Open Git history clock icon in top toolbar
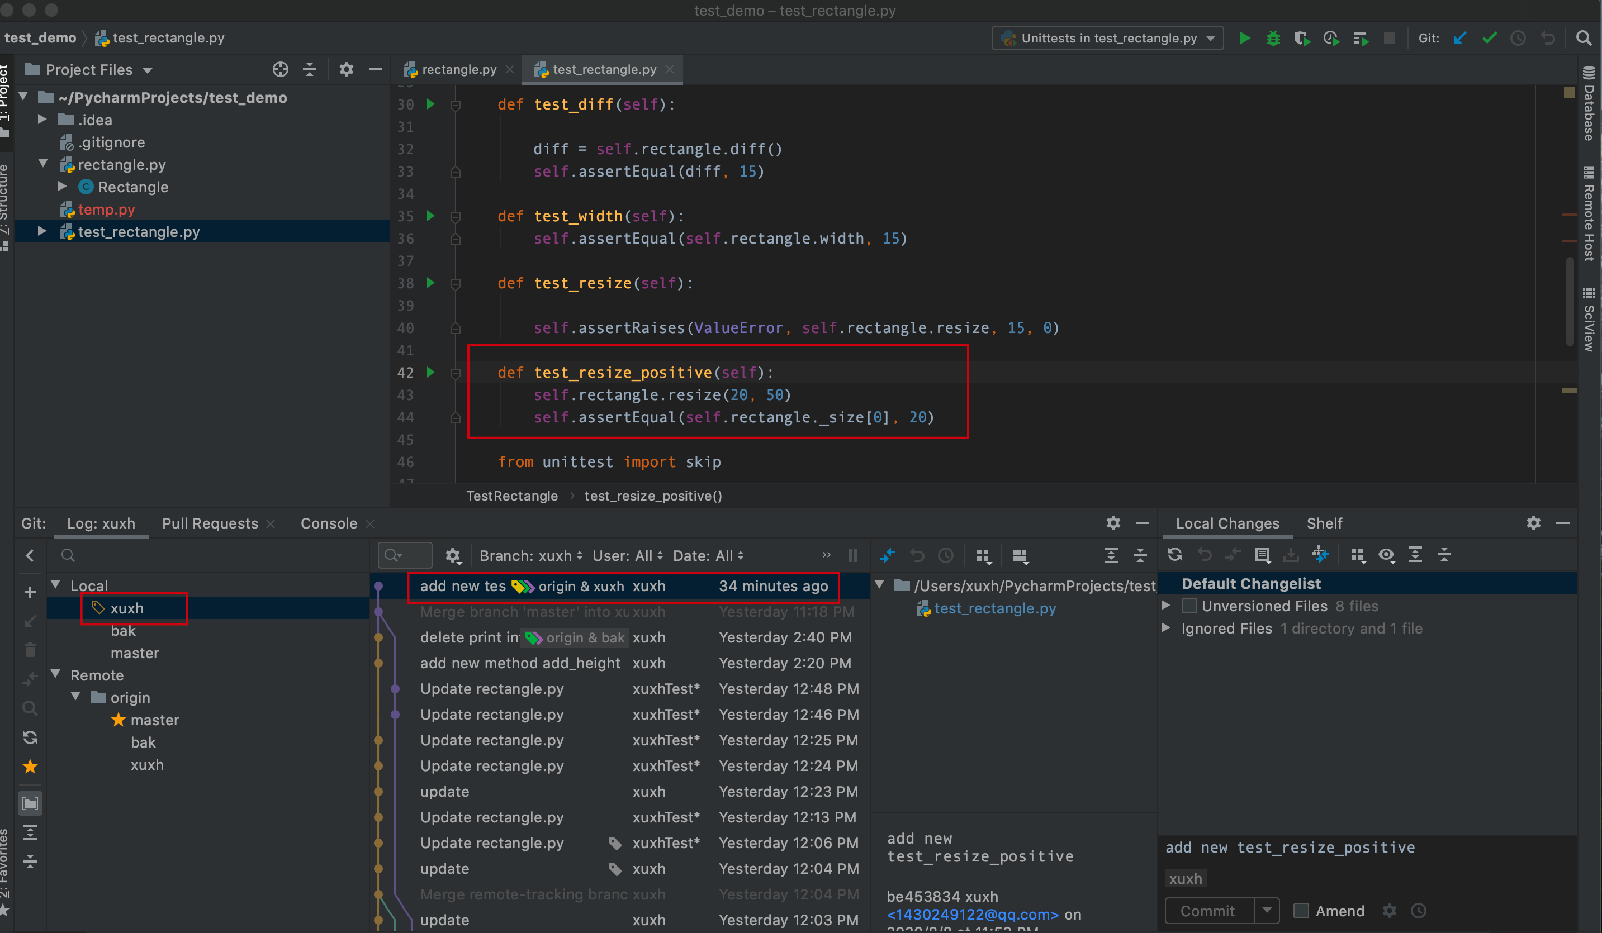1602x933 pixels. (1518, 38)
